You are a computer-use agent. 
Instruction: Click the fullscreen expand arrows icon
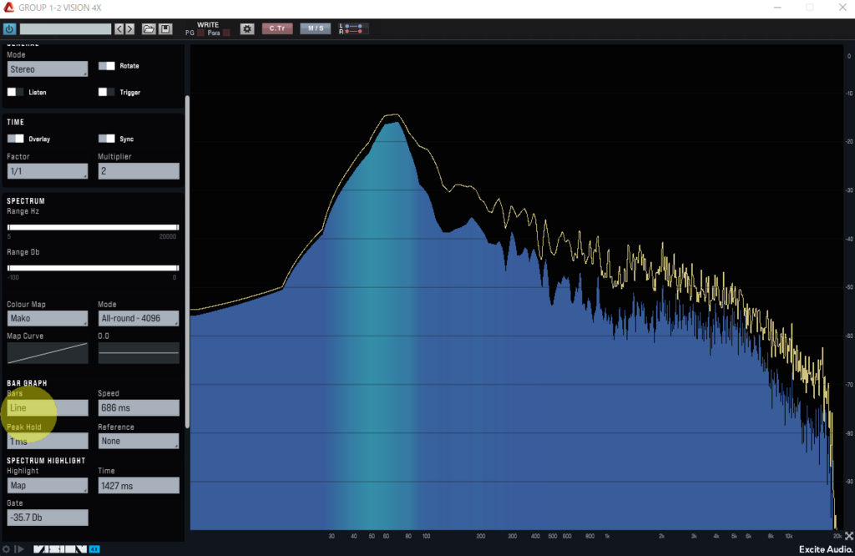849,536
